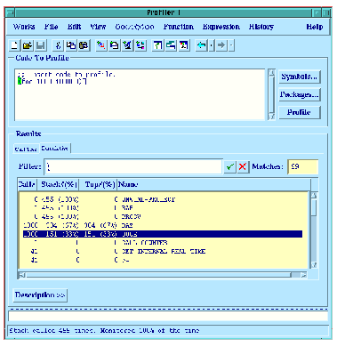Sort by the Stack (%) column header

tap(59, 184)
